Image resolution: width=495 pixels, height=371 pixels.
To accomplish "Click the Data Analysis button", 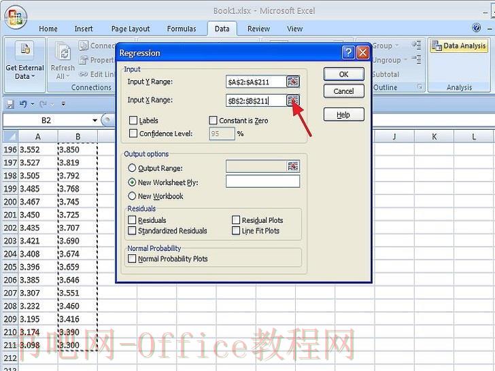I will (460, 46).
